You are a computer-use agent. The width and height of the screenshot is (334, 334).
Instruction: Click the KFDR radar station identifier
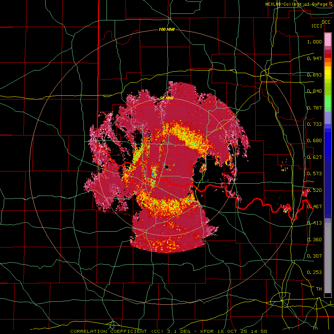pyautogui.click(x=207, y=331)
